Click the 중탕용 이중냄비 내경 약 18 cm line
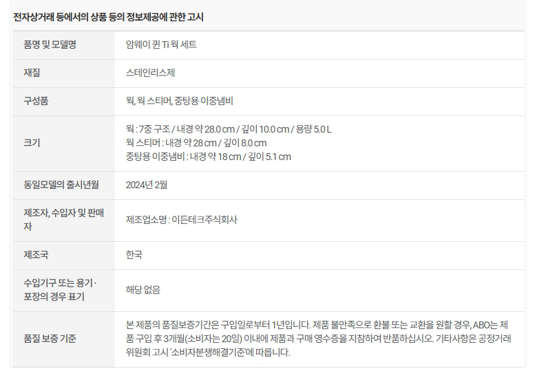This screenshot has height=371, width=537. coord(209,157)
